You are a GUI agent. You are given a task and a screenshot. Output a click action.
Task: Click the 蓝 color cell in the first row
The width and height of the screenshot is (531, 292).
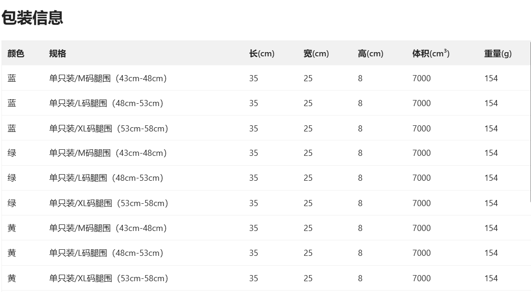[x=12, y=78]
